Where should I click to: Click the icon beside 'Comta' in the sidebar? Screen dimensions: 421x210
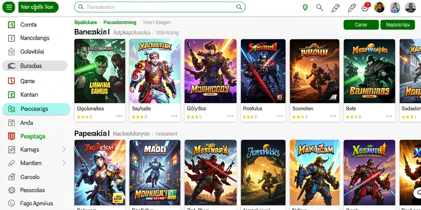[x=11, y=25]
